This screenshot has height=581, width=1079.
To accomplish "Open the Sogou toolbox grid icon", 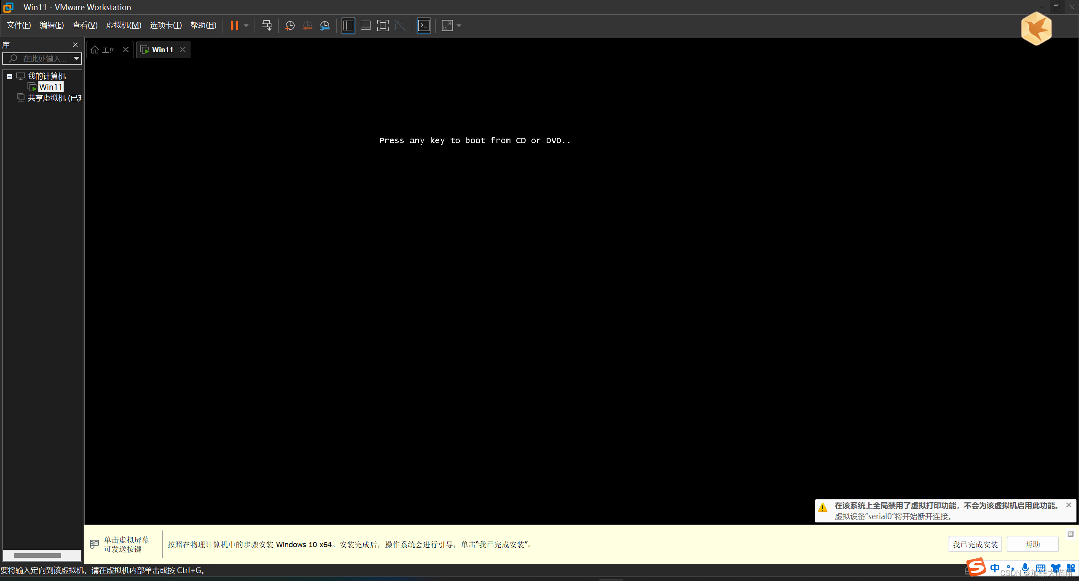I will (1071, 568).
